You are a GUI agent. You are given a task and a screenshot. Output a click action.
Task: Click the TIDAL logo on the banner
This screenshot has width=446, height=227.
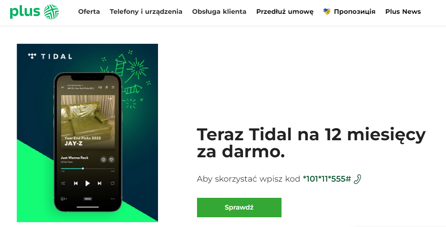click(x=50, y=56)
